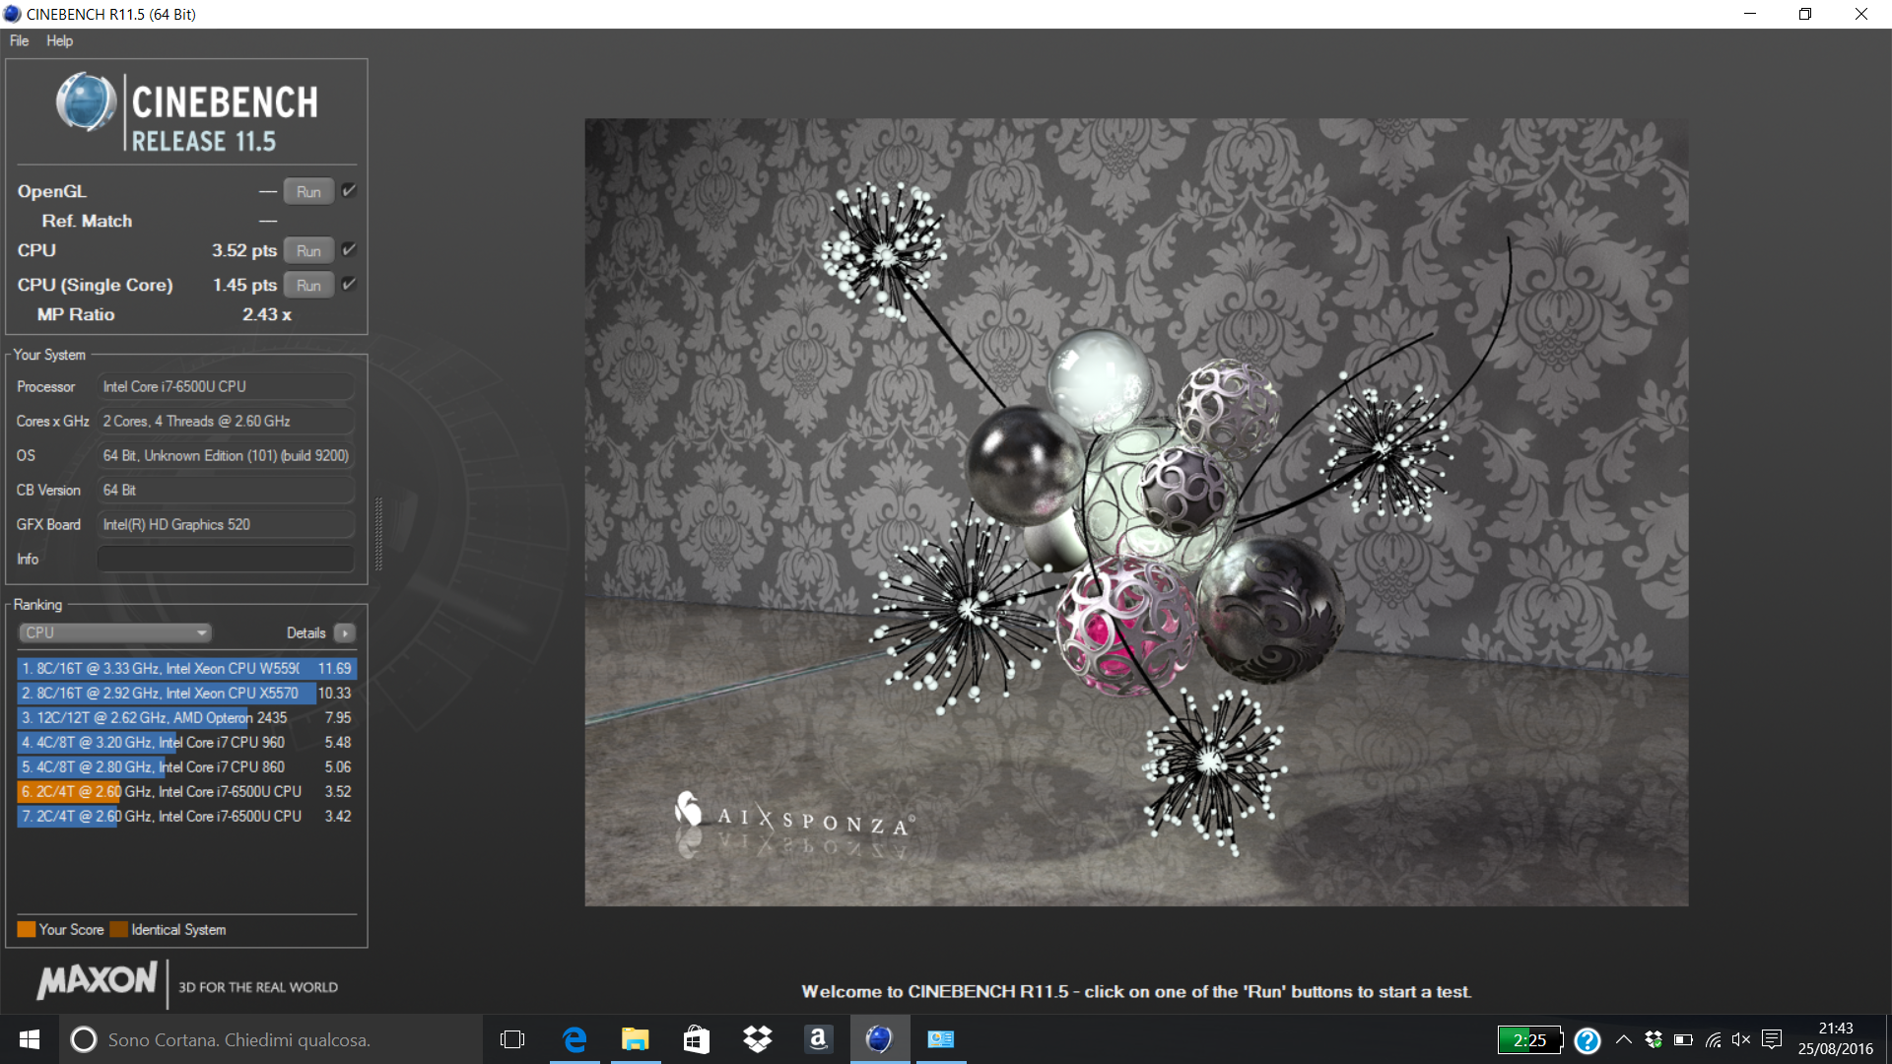Click the Info input field
1892x1064 pixels.
[226, 559]
